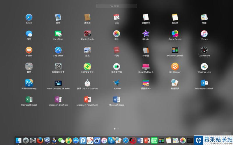Launch Microsoft Excel
This screenshot has width=233, height=145.
[29, 99]
